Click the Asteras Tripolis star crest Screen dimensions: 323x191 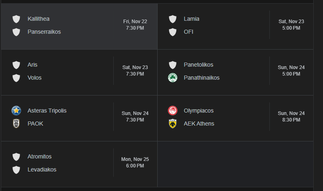16,111
